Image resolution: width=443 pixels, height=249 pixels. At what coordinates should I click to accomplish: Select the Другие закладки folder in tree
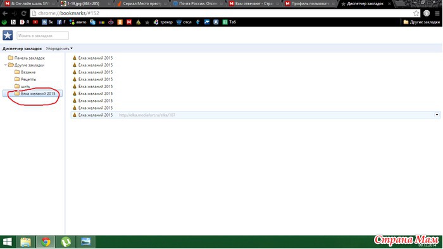[x=27, y=65]
